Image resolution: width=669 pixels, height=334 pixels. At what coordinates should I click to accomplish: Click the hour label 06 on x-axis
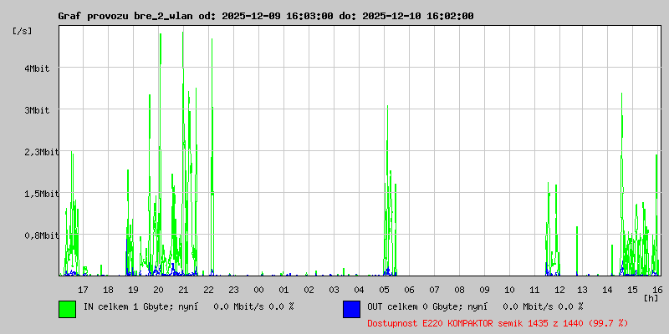[410, 290]
